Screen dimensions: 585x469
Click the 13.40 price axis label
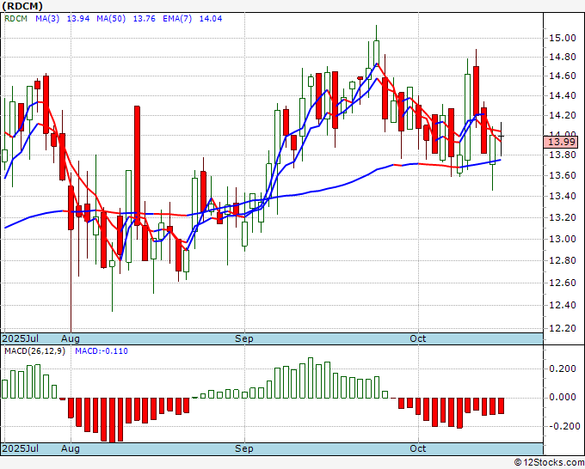coord(563,197)
